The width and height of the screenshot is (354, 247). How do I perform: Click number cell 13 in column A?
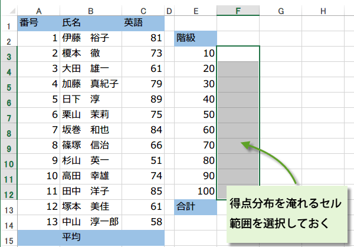pyautogui.click(x=38, y=223)
